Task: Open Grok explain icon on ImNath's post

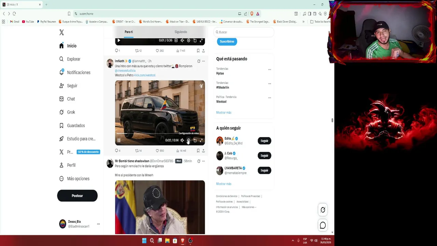Action: point(199,61)
